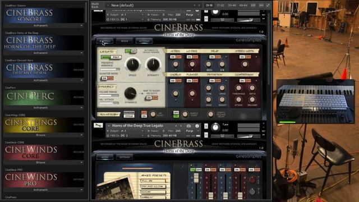This screenshot has width=359, height=202.
Task: Open CineBrass Sonore Instruments dropdown
Action: pos(43,26)
